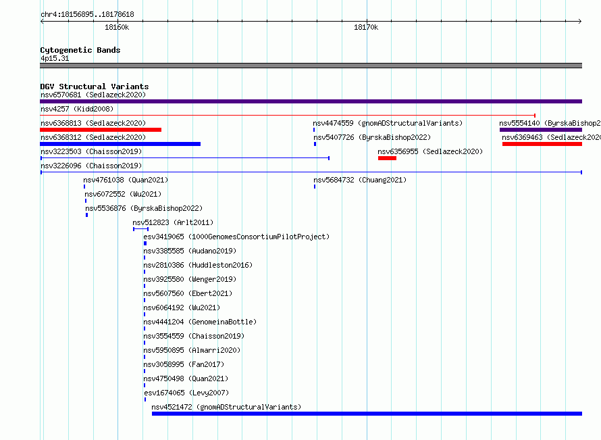601x440 pixels.
Task: Click the chr4:18156895..18178618 coordinate label
Action: [87, 15]
